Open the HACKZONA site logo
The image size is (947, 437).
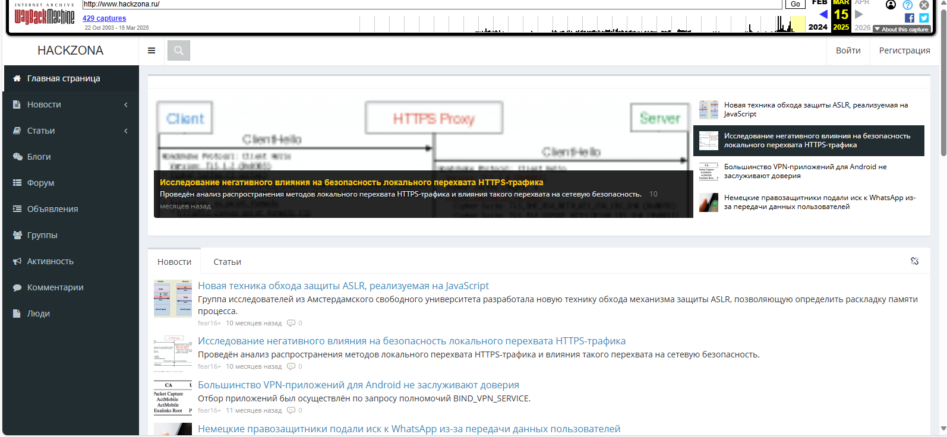pyautogui.click(x=70, y=50)
